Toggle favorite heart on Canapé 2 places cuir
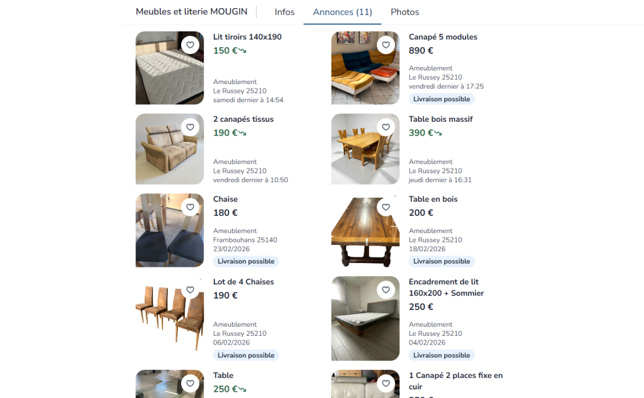 [386, 383]
